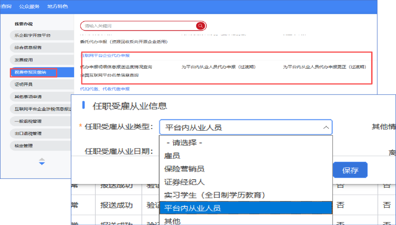Image resolution: width=396 pixels, height=225 pixels.
Task: Open 为平台内从业人员代办申报更正（过渡期） link
Action: pos(324,67)
